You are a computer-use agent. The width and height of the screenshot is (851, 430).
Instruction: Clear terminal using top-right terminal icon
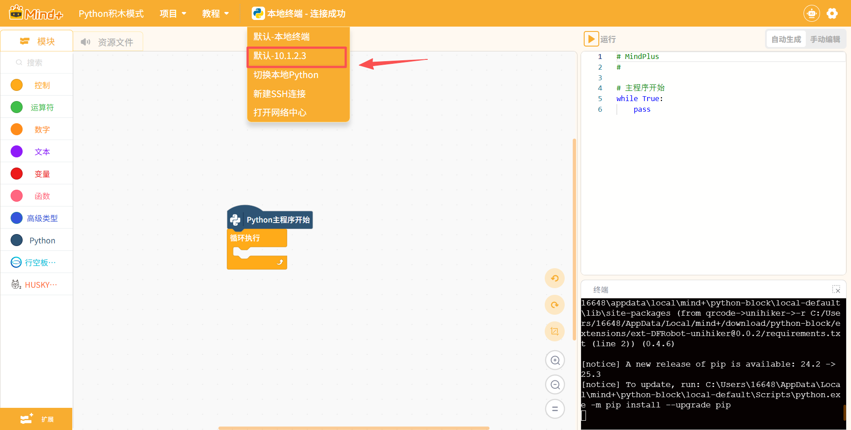point(836,289)
